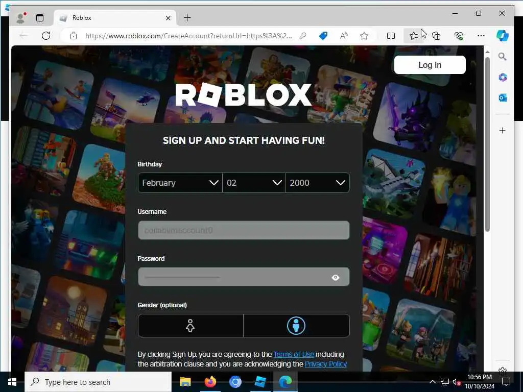Open saved passwords key icon
This screenshot has height=392, width=523.
(303, 36)
